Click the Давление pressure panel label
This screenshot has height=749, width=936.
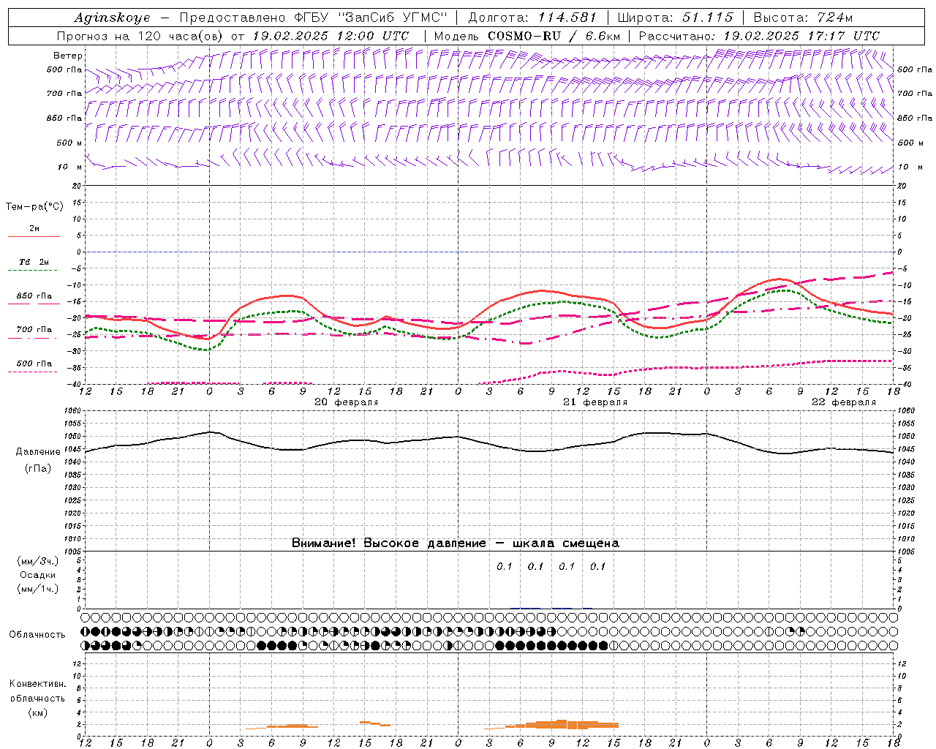(x=38, y=452)
